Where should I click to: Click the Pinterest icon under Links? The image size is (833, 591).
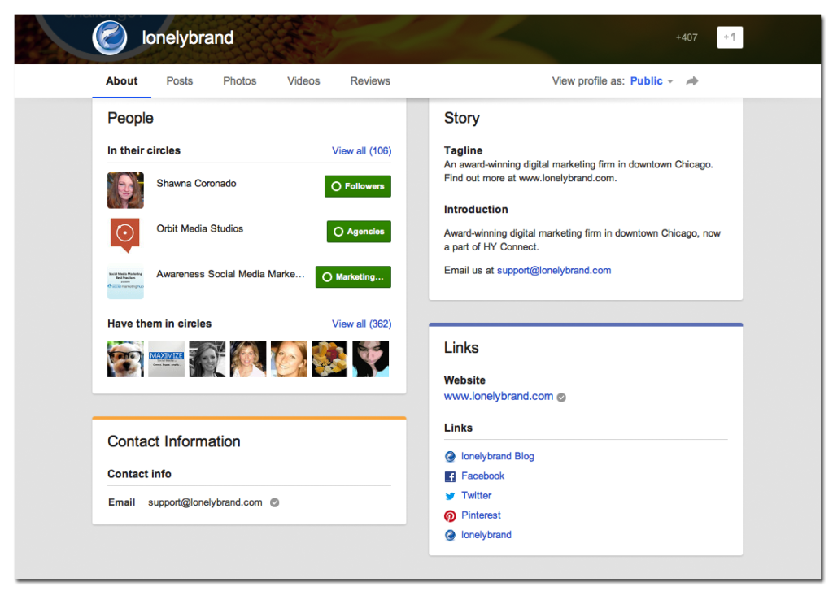click(x=449, y=515)
